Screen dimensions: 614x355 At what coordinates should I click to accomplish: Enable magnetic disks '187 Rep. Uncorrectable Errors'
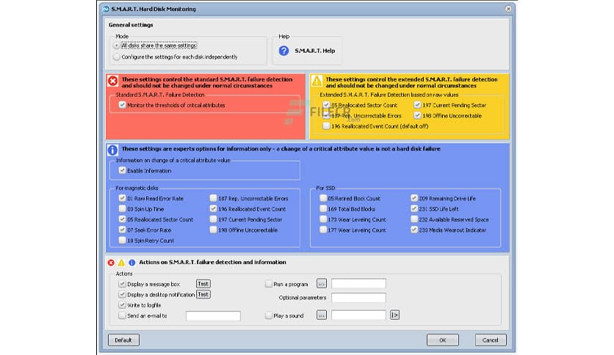pyautogui.click(x=213, y=199)
